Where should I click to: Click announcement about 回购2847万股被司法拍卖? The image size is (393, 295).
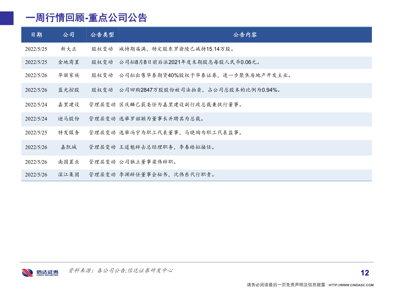click(x=200, y=90)
